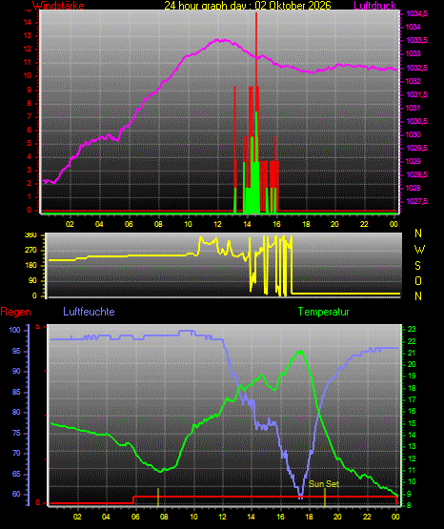Click the 1029,5 pressure tick label

tap(416, 148)
